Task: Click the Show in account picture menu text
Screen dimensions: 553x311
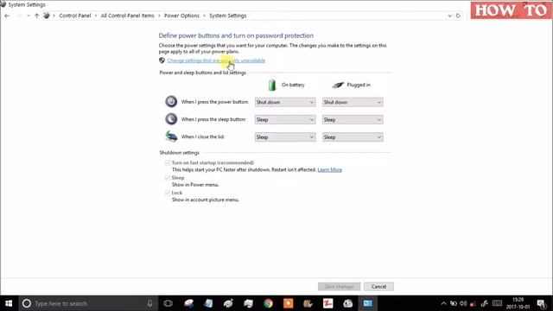Action: [x=206, y=200]
